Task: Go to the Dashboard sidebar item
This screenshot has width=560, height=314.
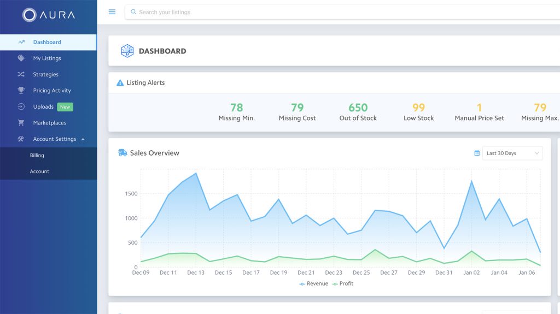Action: [48, 42]
